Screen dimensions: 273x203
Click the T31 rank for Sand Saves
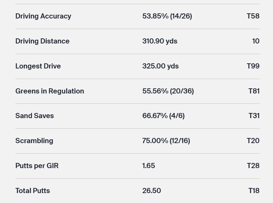[254, 116]
